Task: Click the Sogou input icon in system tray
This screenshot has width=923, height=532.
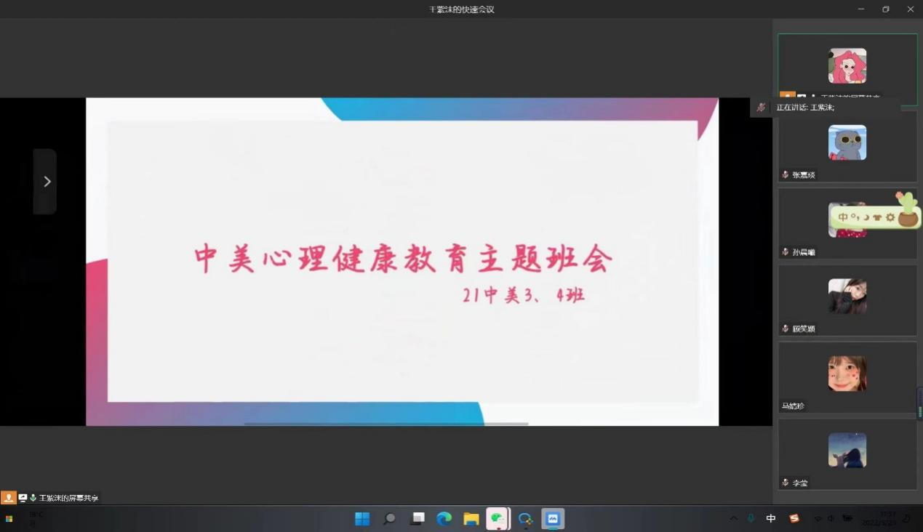Action: [794, 519]
